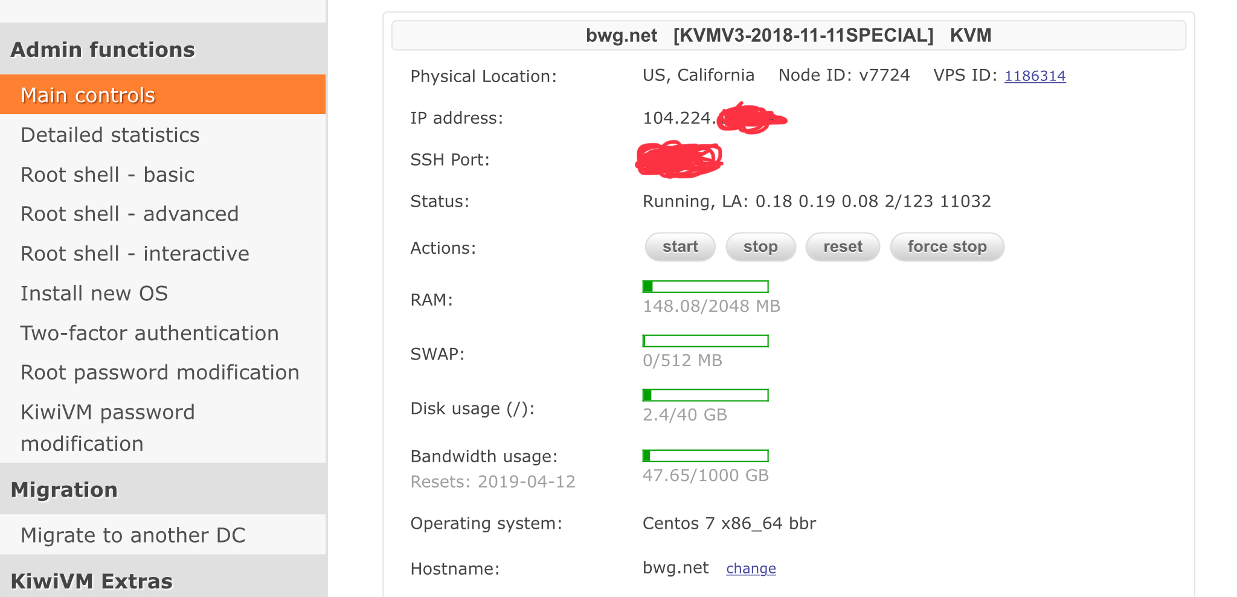Click the hostname change link
Image resolution: width=1237 pixels, height=597 pixels.
(751, 569)
